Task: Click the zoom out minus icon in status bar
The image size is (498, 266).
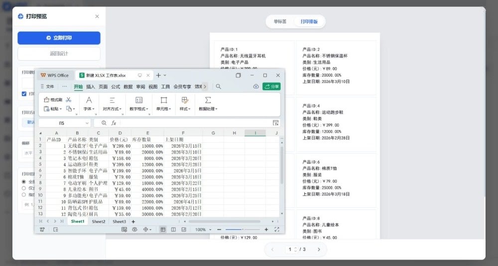Action: pos(219,230)
